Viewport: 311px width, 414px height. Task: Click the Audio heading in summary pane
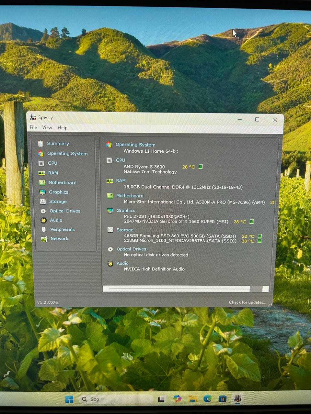(122, 263)
